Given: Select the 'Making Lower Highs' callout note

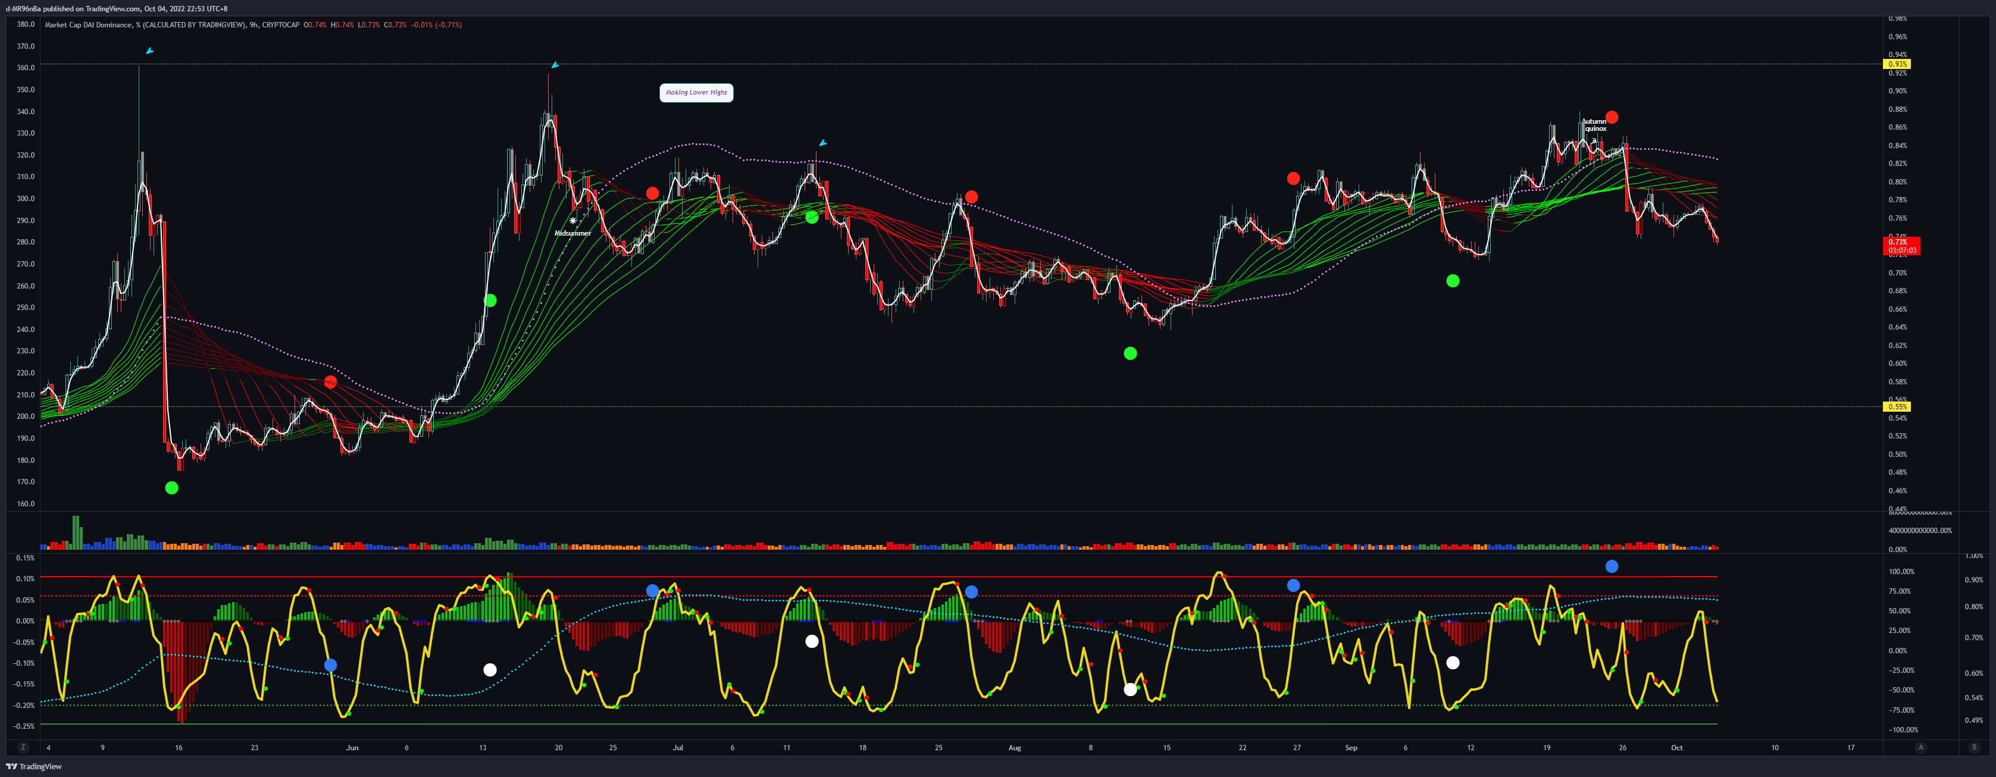Looking at the screenshot, I should tap(696, 92).
